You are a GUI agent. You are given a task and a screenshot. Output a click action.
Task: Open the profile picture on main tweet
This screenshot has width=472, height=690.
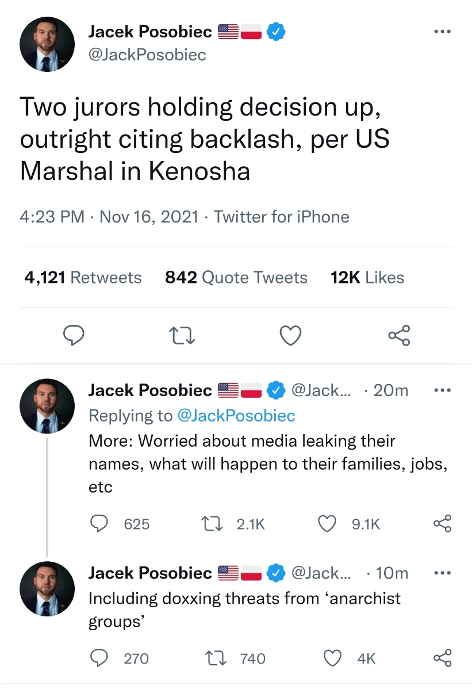[47, 44]
